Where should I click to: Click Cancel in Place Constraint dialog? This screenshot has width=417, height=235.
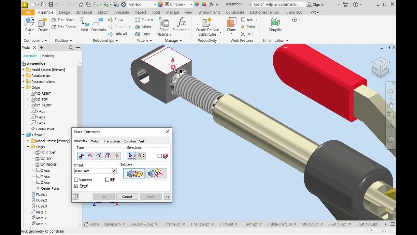click(x=127, y=197)
